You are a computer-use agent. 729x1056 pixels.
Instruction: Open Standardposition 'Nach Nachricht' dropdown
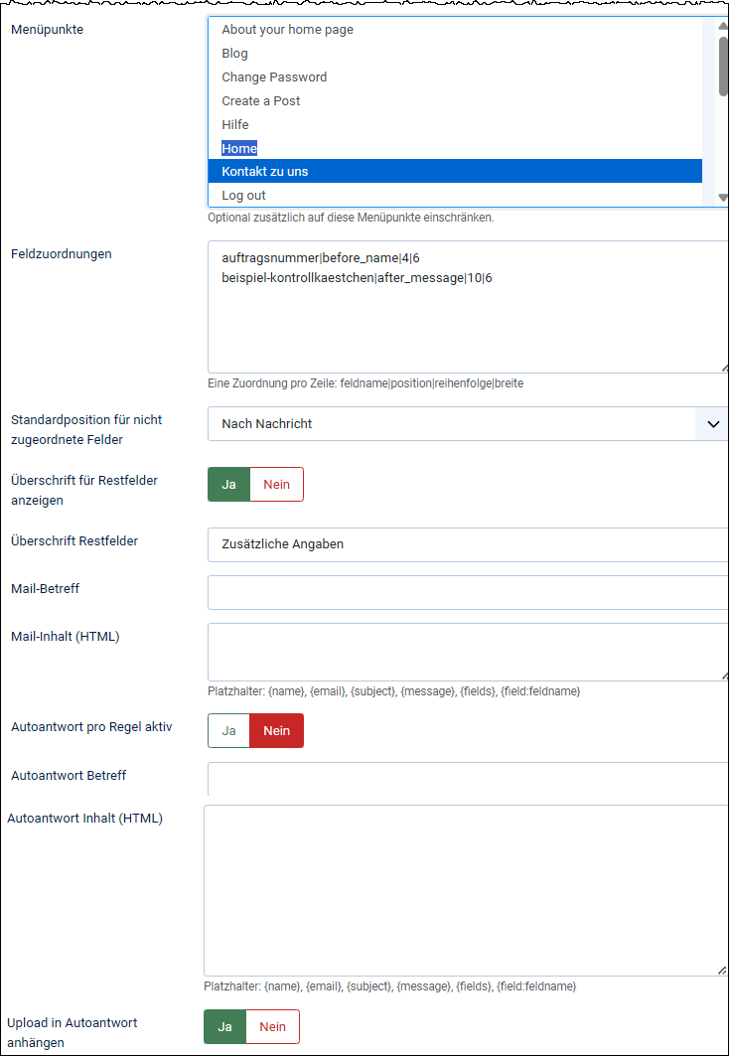[x=467, y=424]
